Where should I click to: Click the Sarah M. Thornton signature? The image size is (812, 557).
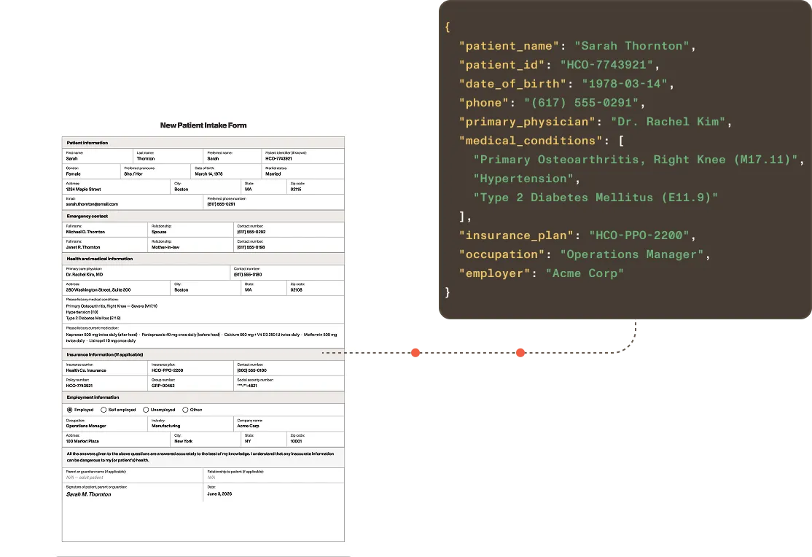(88, 494)
